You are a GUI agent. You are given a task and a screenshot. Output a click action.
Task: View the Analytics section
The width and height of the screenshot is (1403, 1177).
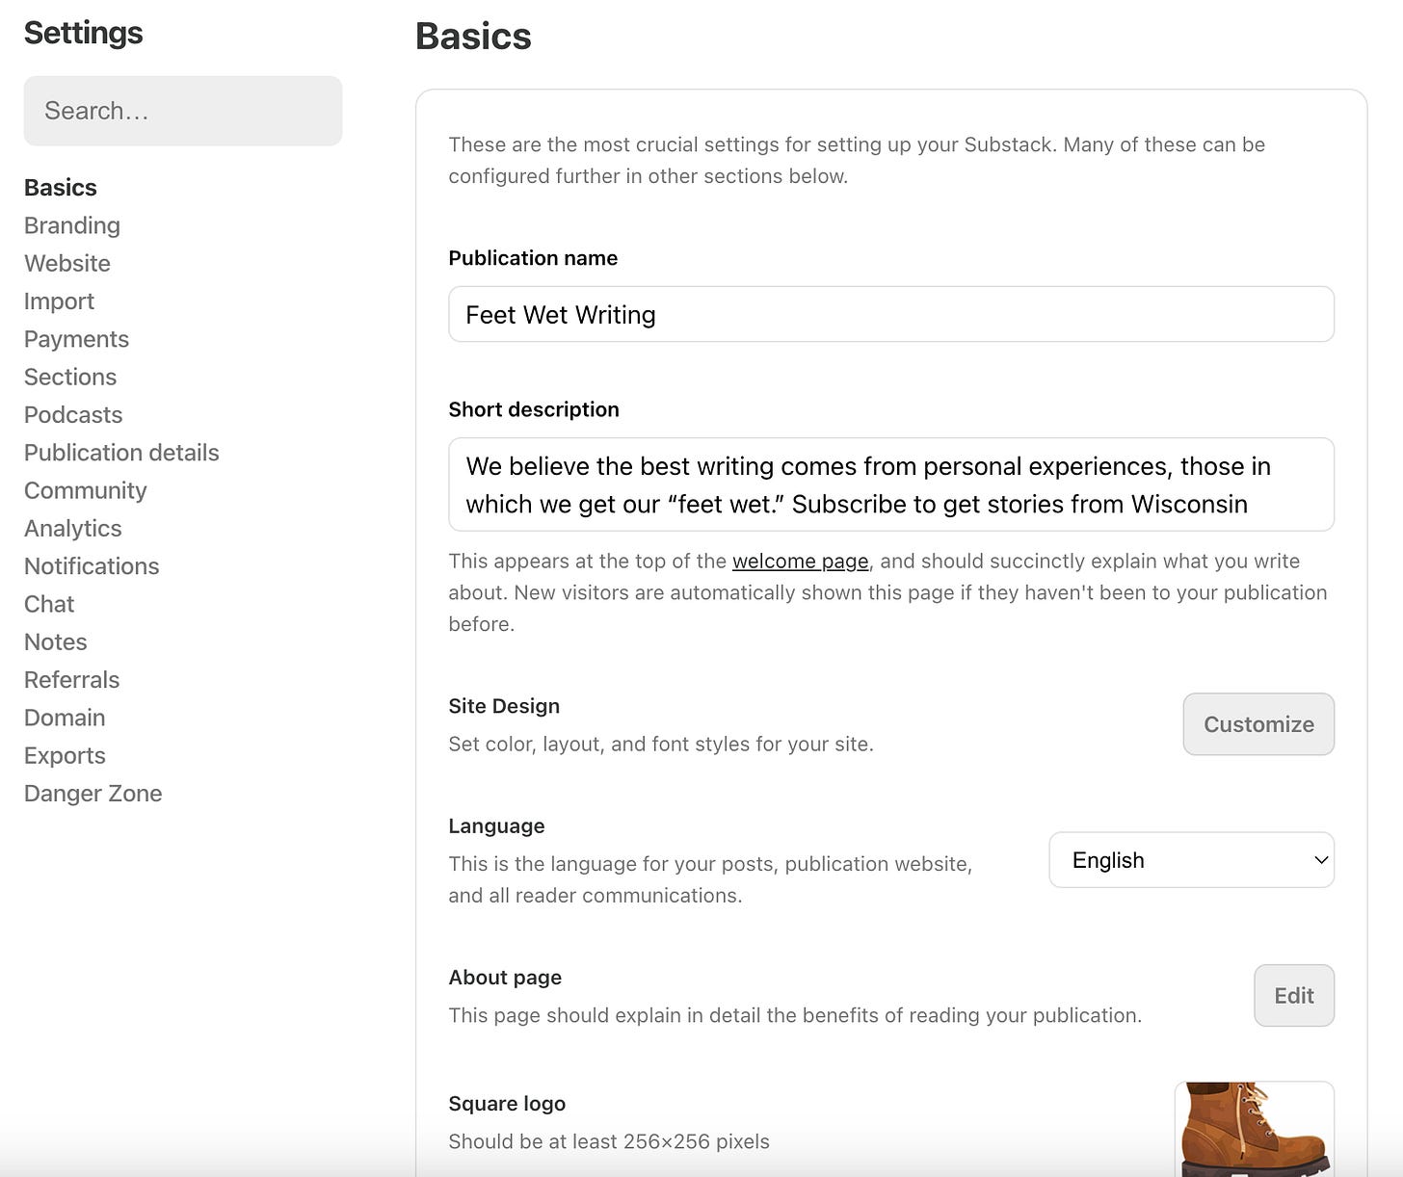point(72,528)
